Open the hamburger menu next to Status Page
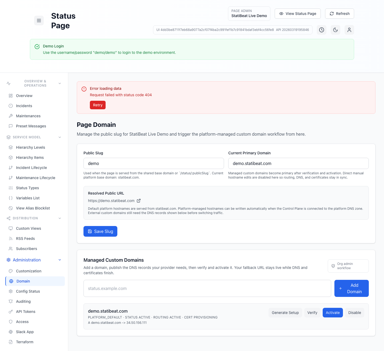 39,21
